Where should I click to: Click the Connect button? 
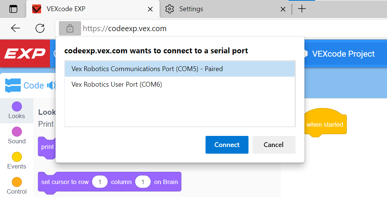(227, 145)
